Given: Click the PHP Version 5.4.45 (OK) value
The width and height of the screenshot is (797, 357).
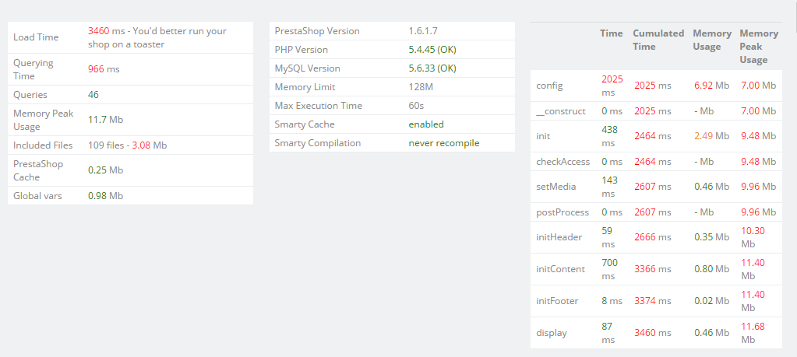Looking at the screenshot, I should (x=432, y=50).
